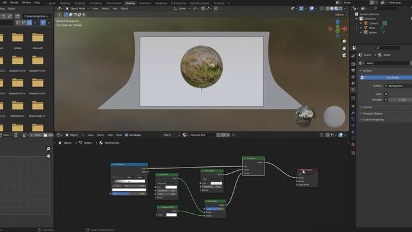412x232 pixels.
Task: Enable rendered viewport shading
Action: click(341, 8)
